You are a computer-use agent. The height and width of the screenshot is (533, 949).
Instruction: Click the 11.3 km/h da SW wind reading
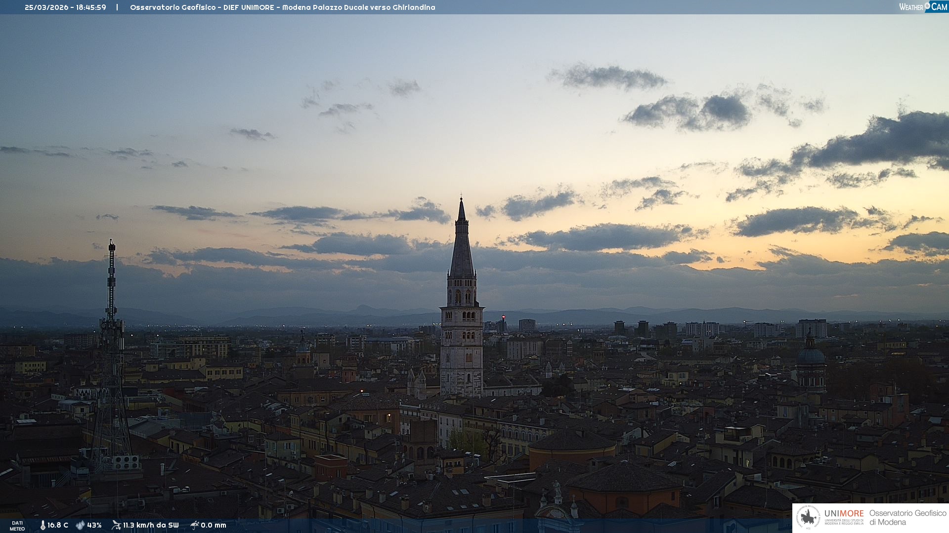pos(151,525)
